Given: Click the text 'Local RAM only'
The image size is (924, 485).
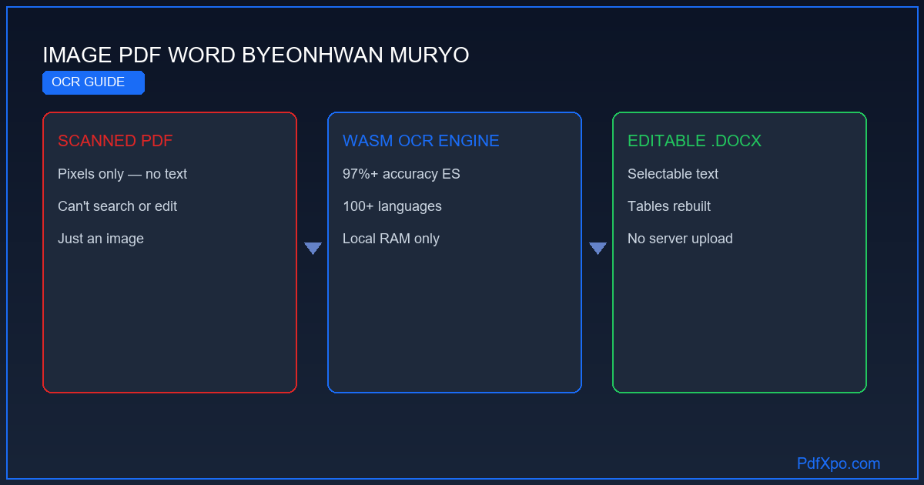Looking at the screenshot, I should (x=391, y=239).
